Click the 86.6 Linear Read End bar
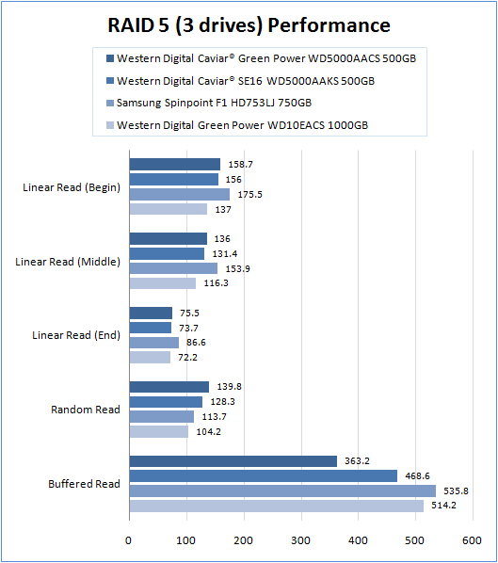The image size is (498, 563). click(154, 343)
